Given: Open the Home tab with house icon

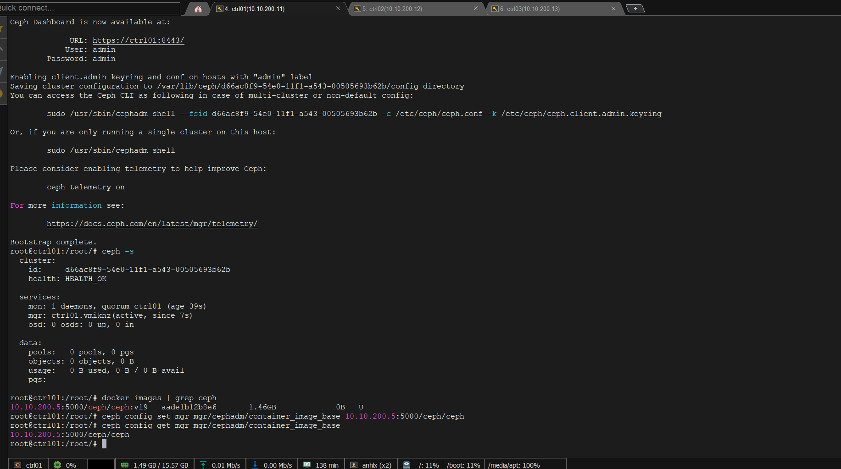Looking at the screenshot, I should (198, 9).
